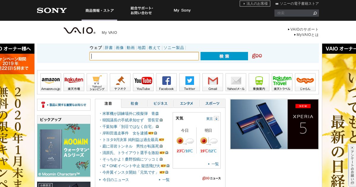Screen dimensions: 356x187
Task: Open the Yahoo Auctions gavel icon
Action: tap(120, 82)
